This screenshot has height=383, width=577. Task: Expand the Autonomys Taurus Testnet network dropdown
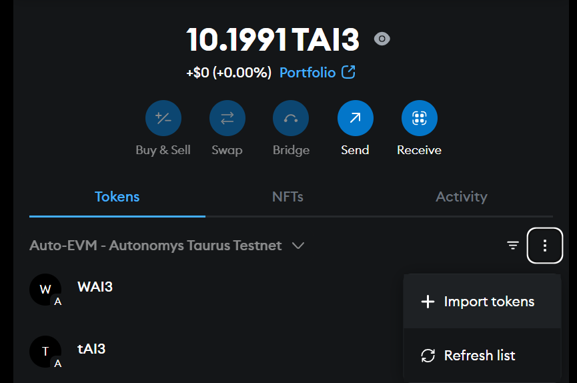click(167, 246)
